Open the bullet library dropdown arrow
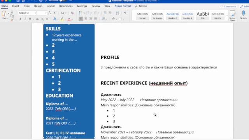This screenshot has height=140, width=249. [x=84, y=13]
